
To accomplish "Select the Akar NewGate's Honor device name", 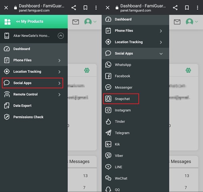I will tap(32, 36).
